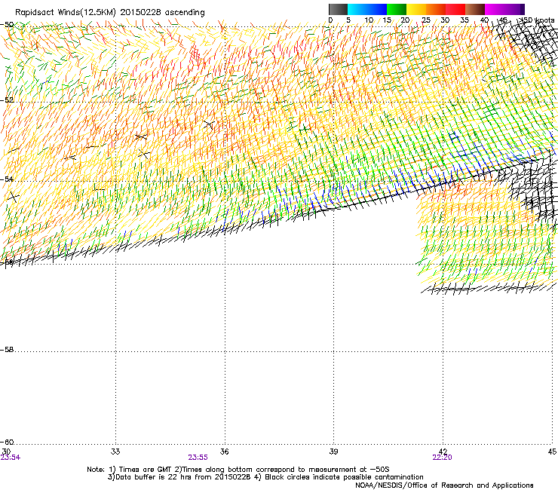Image resolution: width=558 pixels, height=490 pixels.
Task: Click the legend label '25'
Action: [x=426, y=20]
